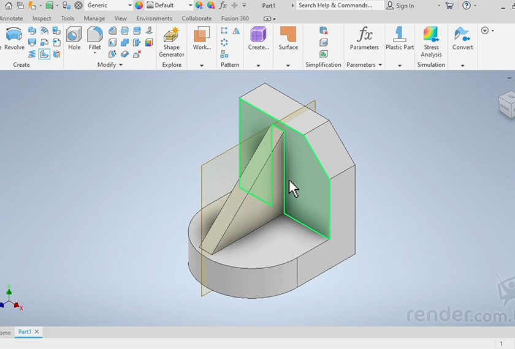
Task: Click the Hole tool icon
Action: pos(74,39)
